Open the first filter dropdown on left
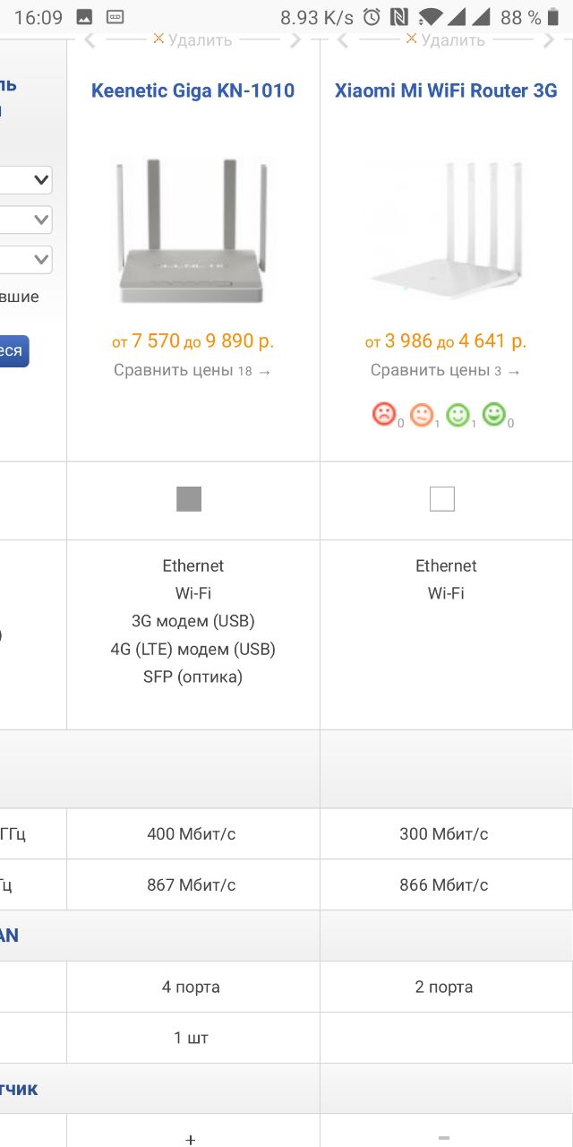 [26, 180]
